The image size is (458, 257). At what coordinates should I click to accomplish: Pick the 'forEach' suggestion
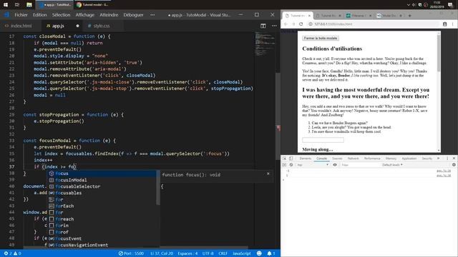tap(102, 206)
